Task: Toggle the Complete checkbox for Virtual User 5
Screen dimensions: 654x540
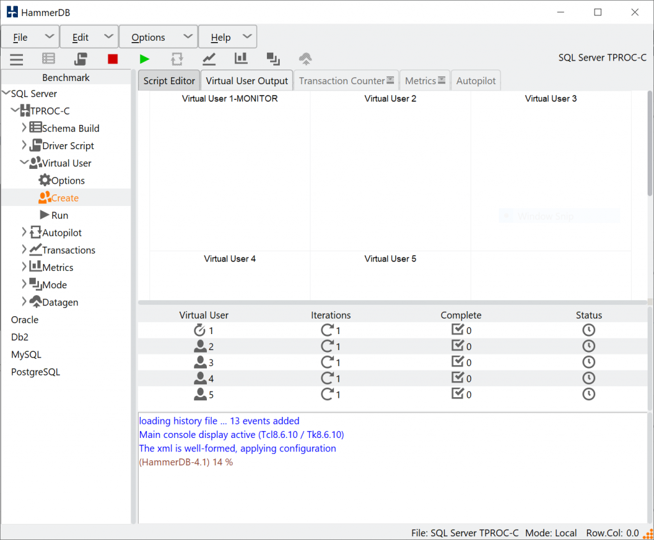Action: click(457, 394)
